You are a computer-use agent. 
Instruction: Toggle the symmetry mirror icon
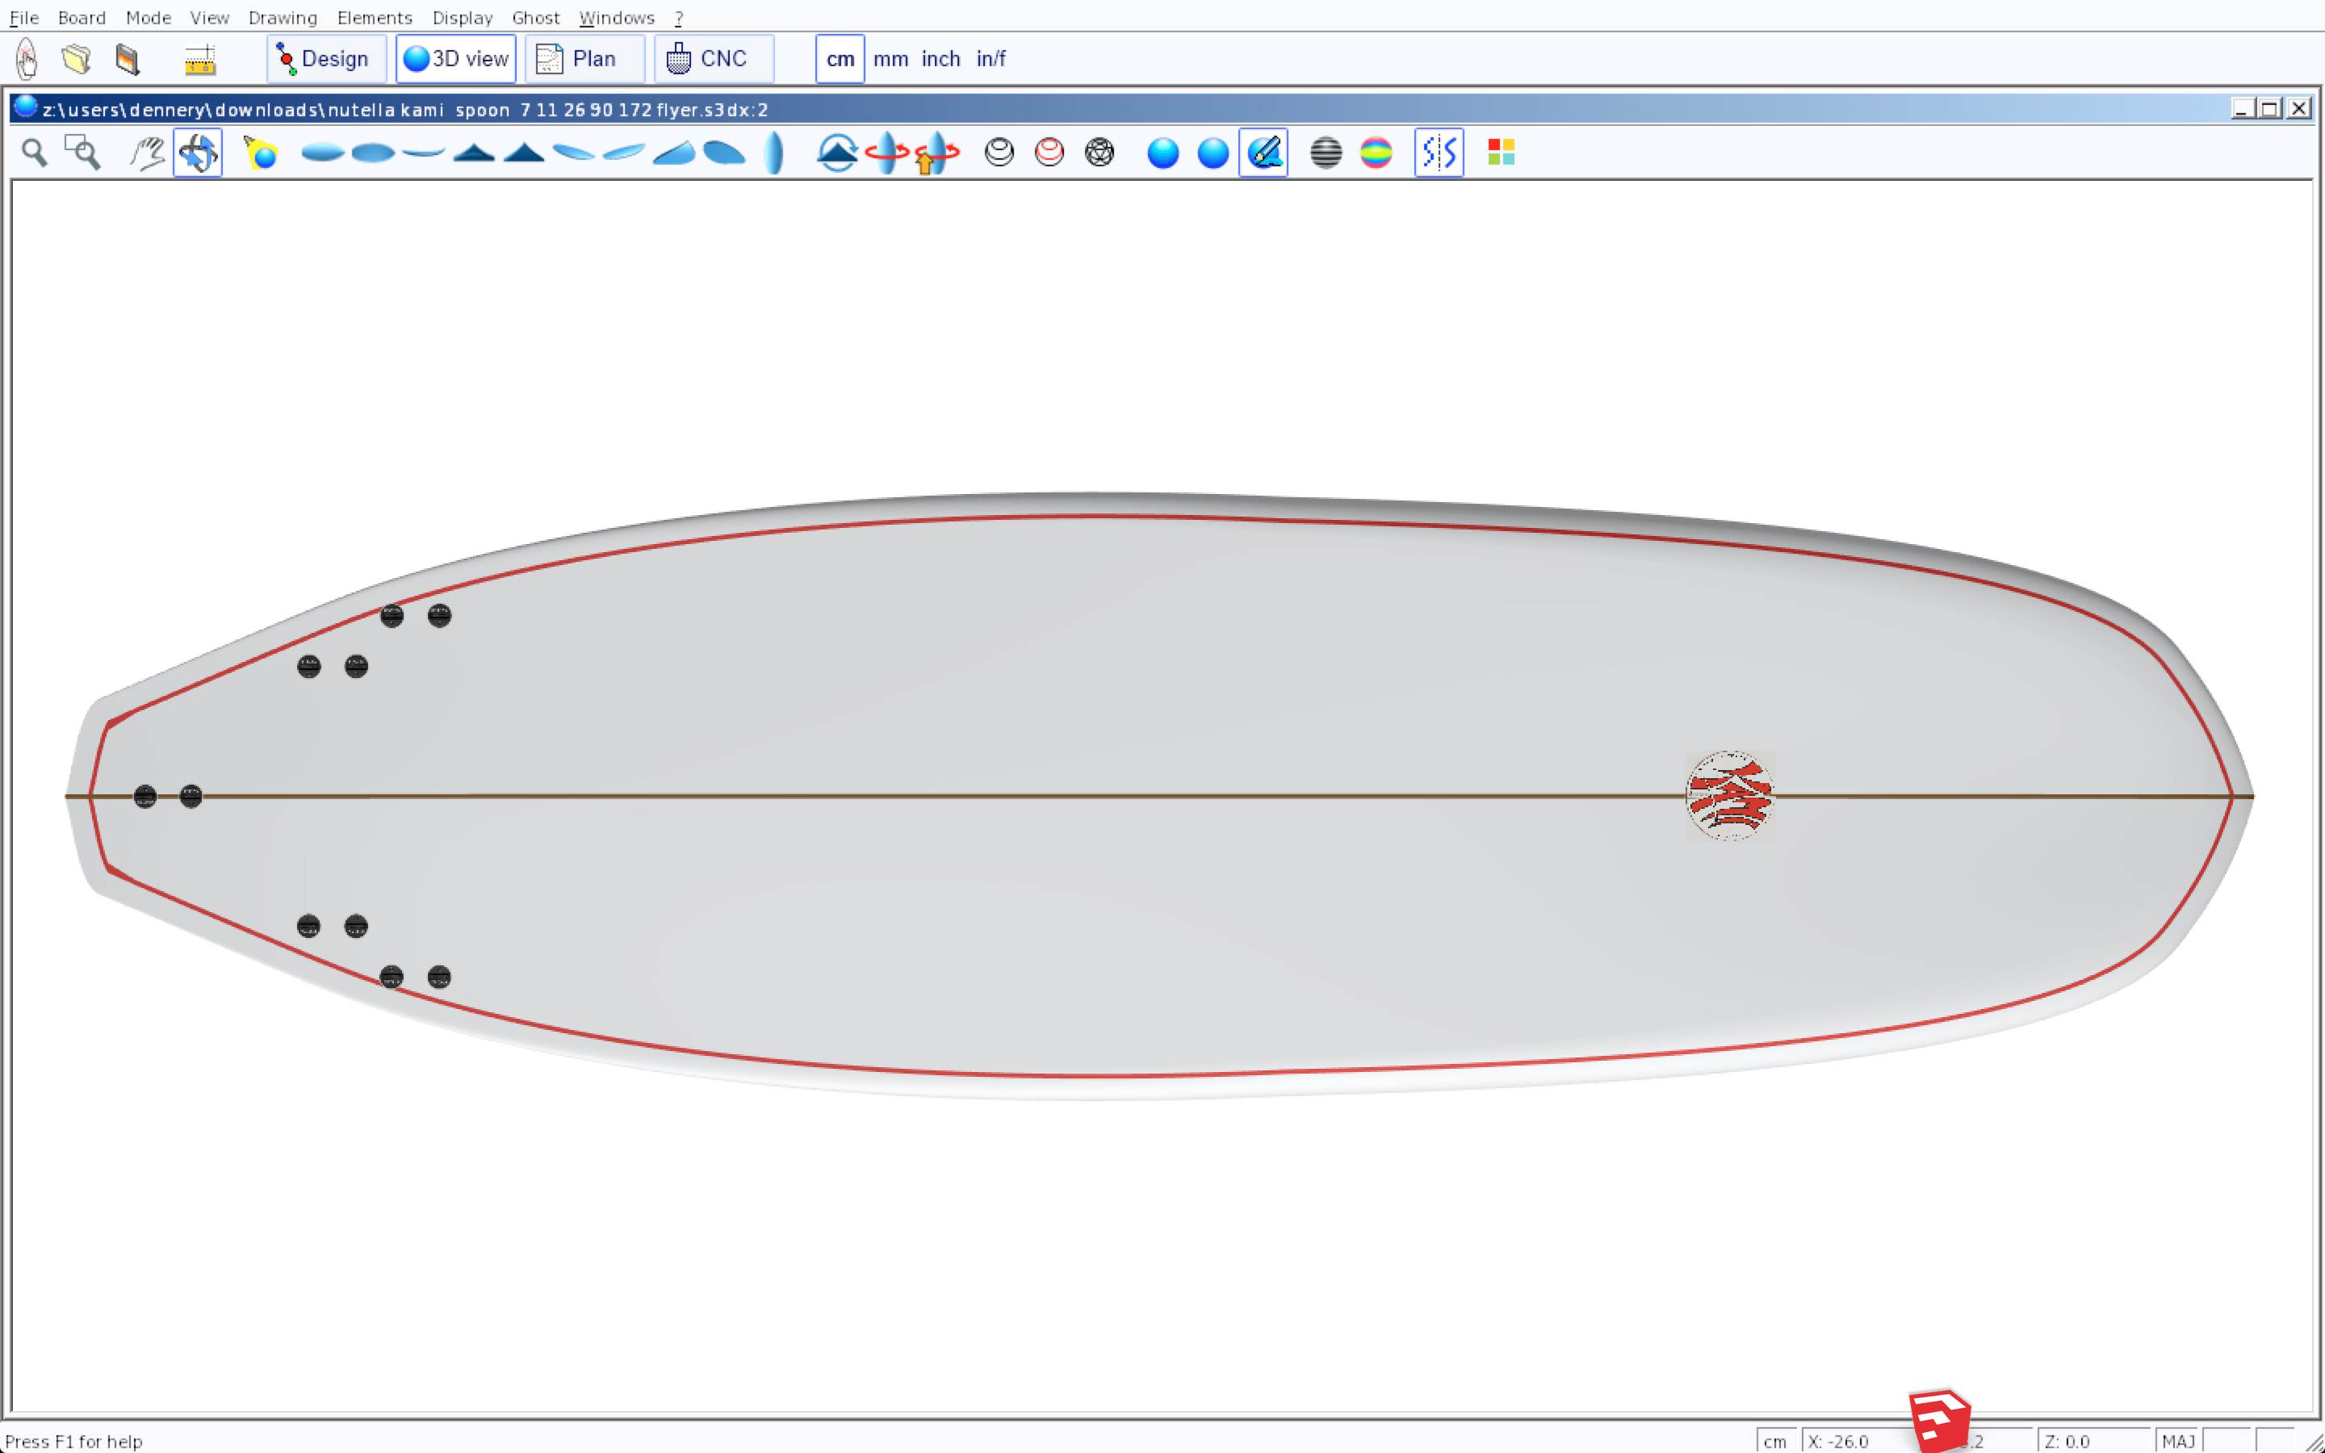click(x=1439, y=152)
